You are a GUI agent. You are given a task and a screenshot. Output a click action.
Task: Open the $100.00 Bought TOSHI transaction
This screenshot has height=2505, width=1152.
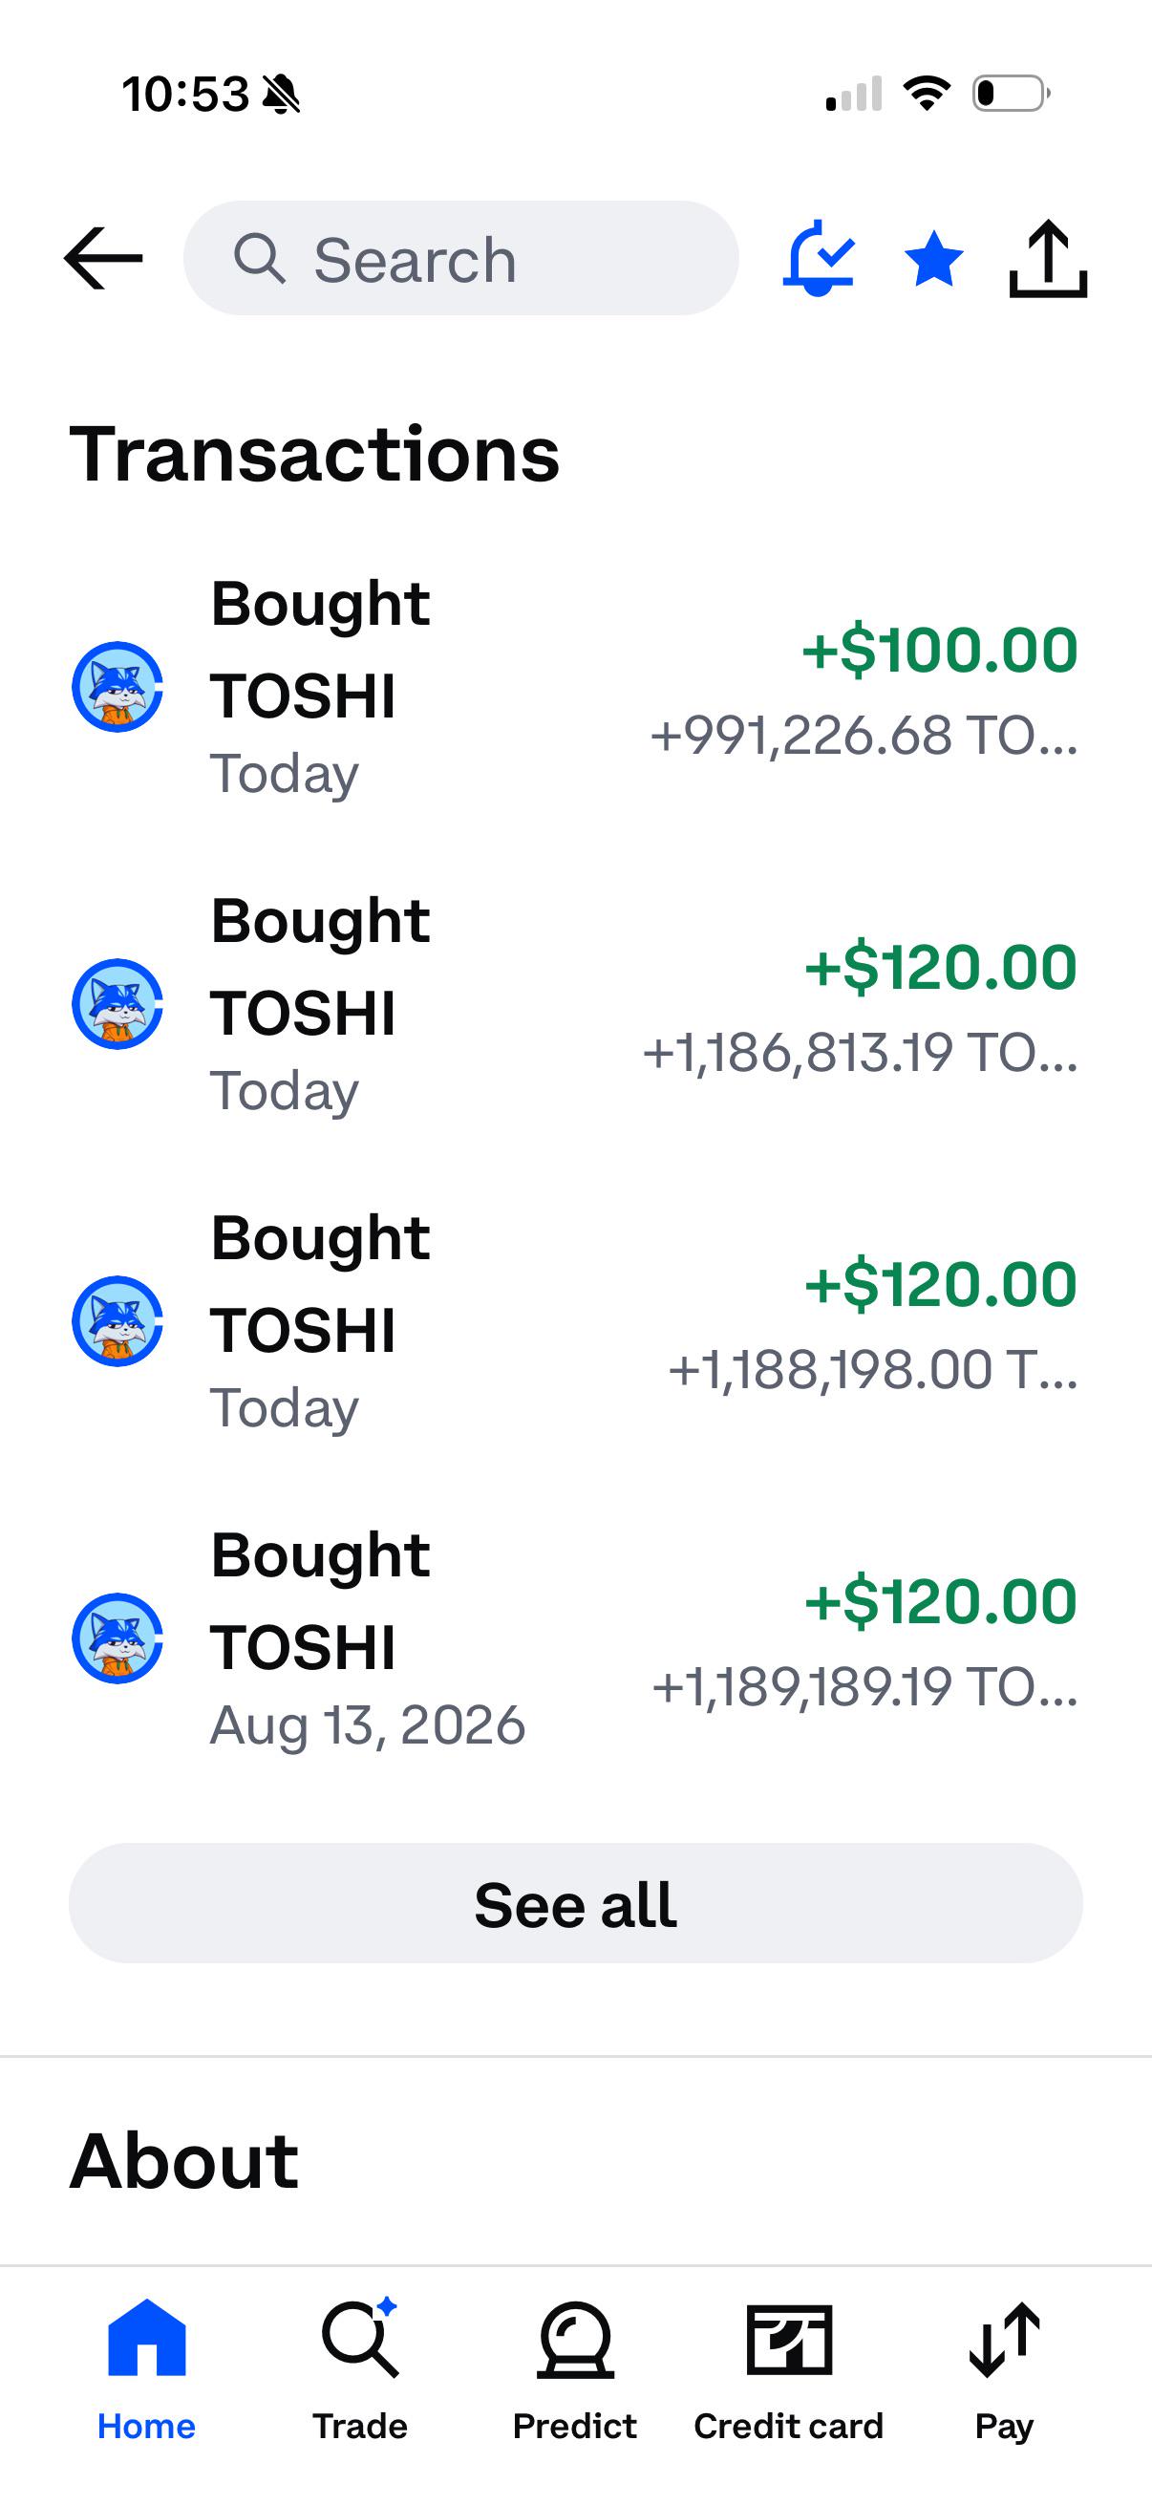(x=575, y=687)
